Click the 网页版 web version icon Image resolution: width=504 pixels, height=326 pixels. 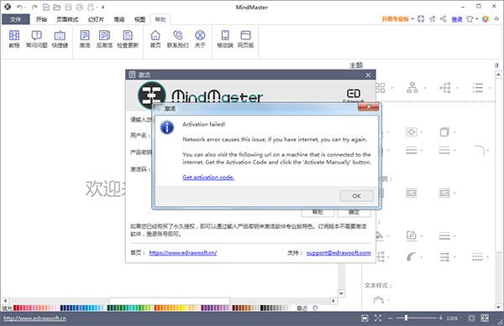click(x=245, y=39)
